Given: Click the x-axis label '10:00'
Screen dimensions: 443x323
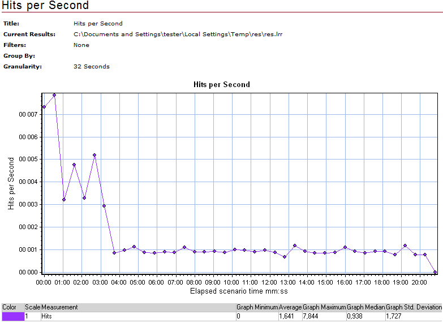Looking at the screenshot, I should 231,282.
